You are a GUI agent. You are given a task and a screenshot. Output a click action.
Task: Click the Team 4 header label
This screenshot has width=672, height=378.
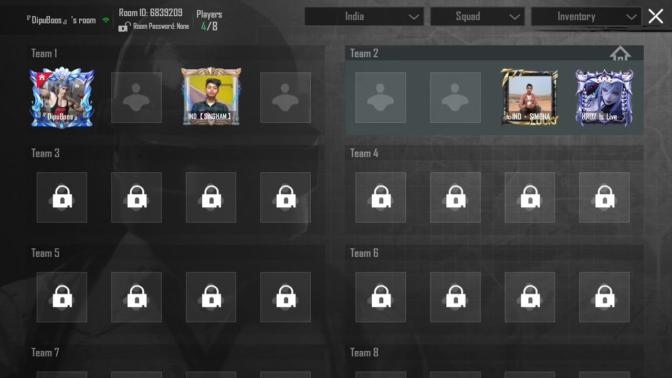(364, 153)
